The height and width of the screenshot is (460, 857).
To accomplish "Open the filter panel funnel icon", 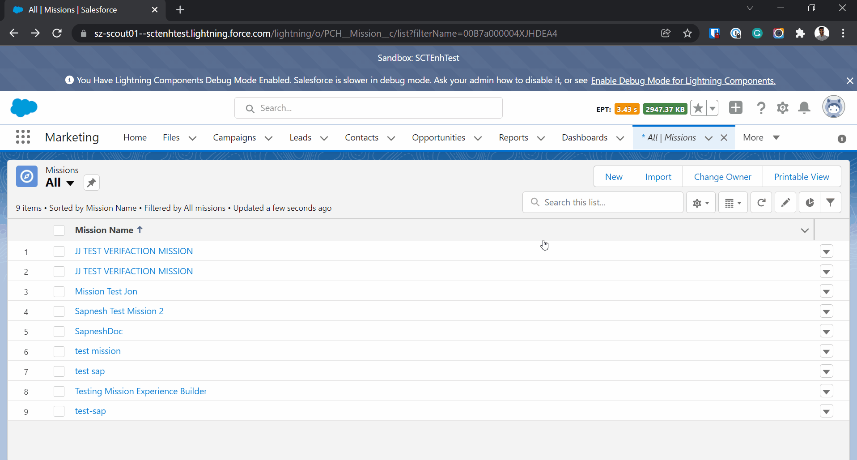I will pos(830,203).
